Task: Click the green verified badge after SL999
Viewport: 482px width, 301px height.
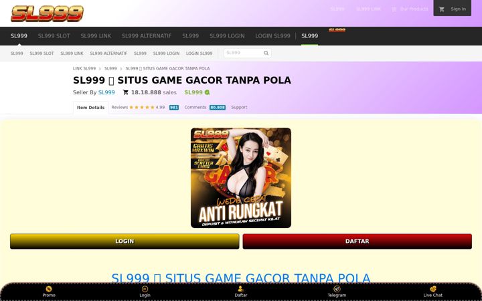Action: tap(208, 92)
